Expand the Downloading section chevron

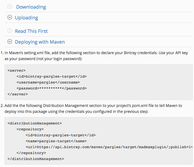(10, 6)
